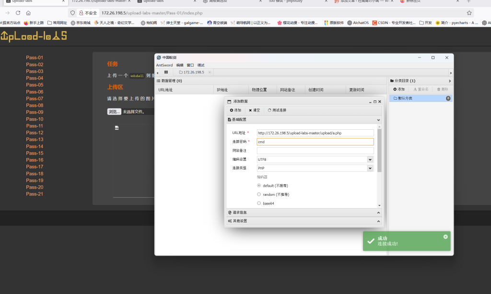Screen dimensions: 491x294
Task: Click the 不安全 security indicator
Action: [88, 13]
